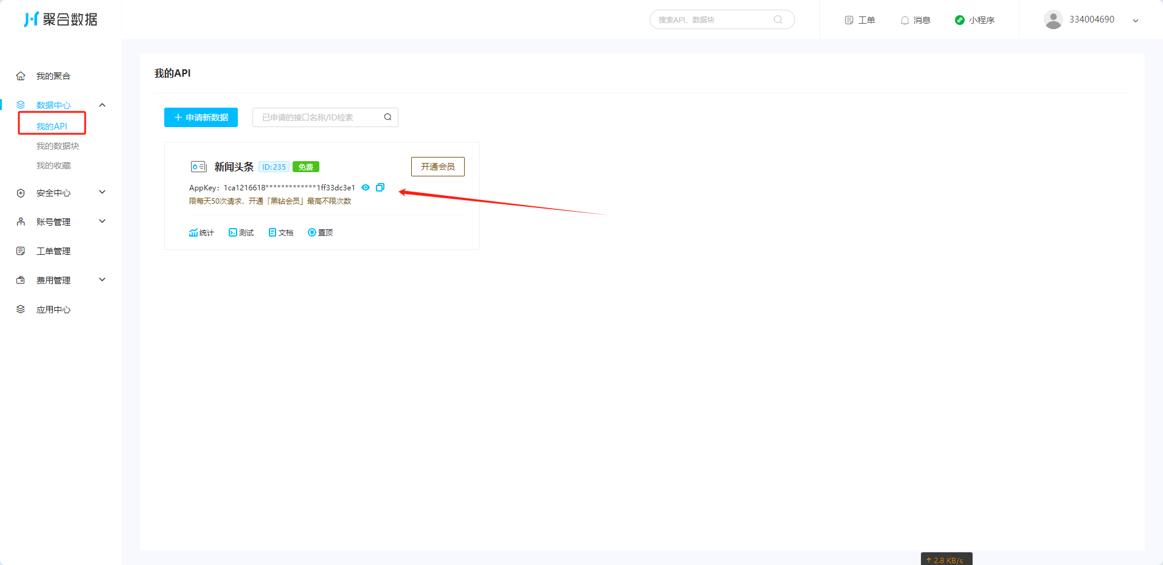Collapse the 数据中心 menu section

click(102, 105)
